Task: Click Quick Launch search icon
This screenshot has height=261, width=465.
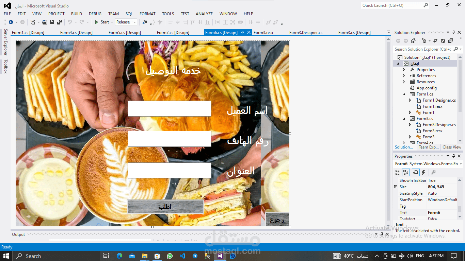Action: (426, 5)
